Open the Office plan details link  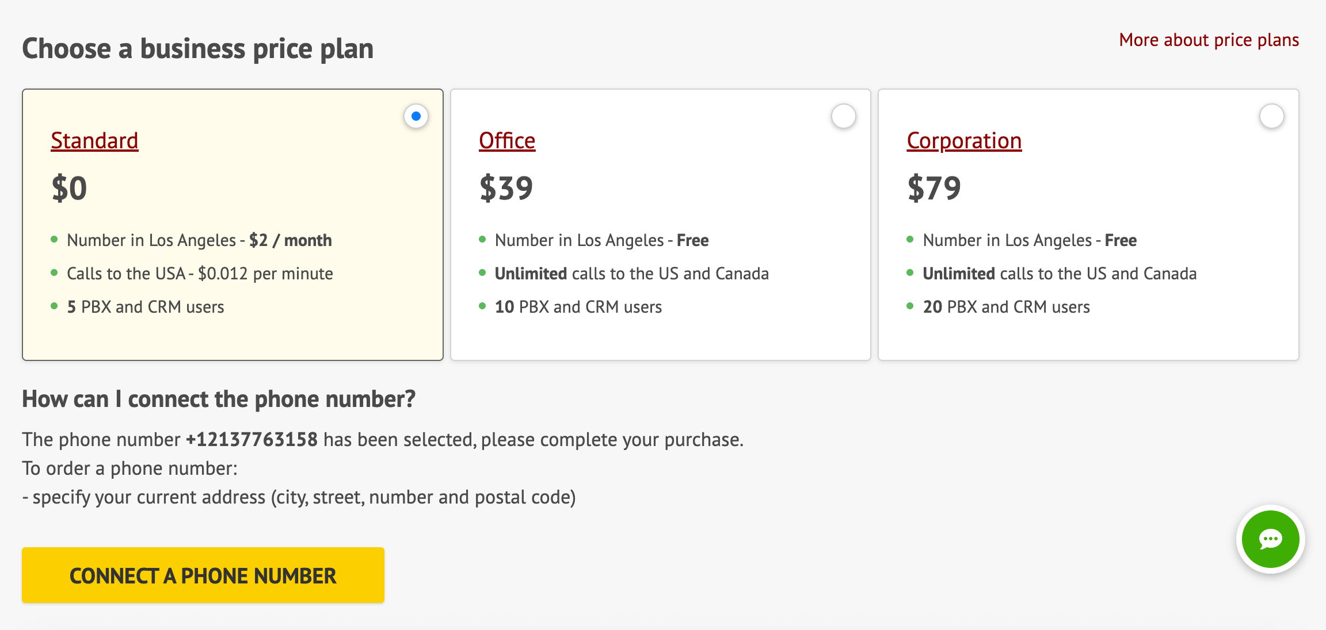(506, 140)
